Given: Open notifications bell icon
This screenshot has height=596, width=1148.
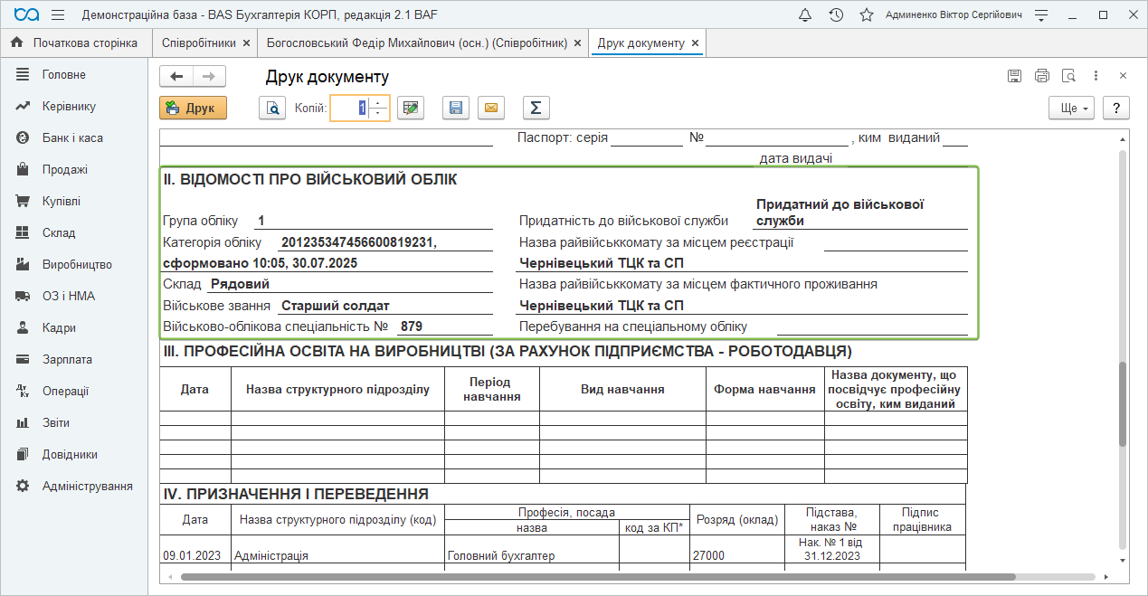Looking at the screenshot, I should [805, 15].
